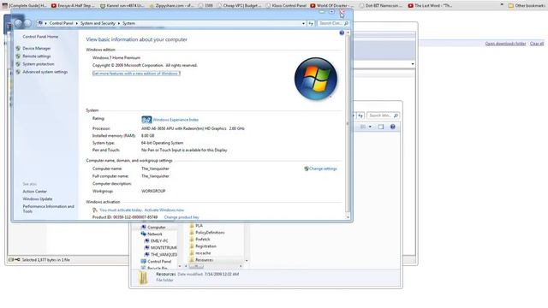This screenshot has height=308, width=548.
Task: Open the Complete Guide bookmark
Action: coord(25,6)
